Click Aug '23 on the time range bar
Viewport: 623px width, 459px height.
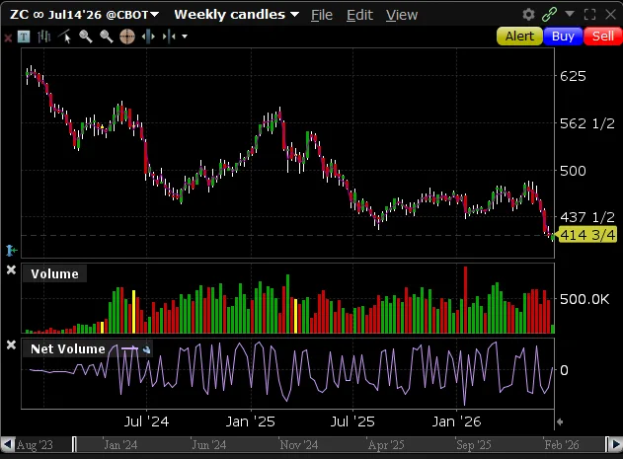click(x=35, y=445)
